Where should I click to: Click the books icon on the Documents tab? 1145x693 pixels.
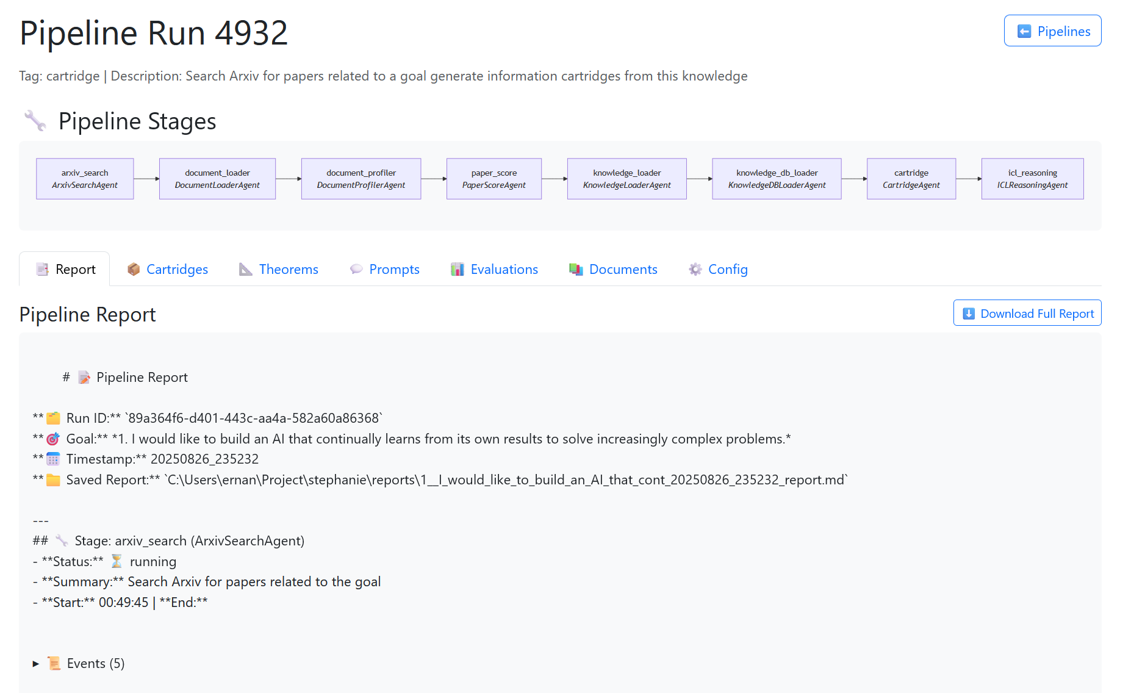[576, 269]
